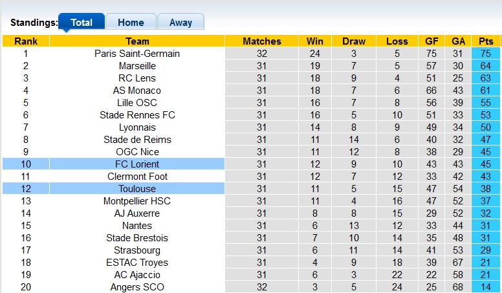Click the Win column header
Image resolution: width=502 pixels, height=293 pixels.
pyautogui.click(x=314, y=41)
